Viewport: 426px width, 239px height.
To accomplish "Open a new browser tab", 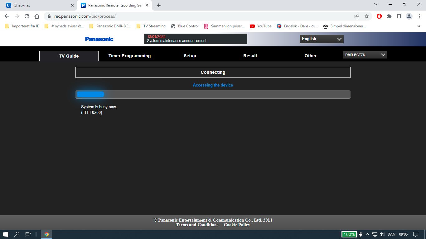I will point(159,5).
